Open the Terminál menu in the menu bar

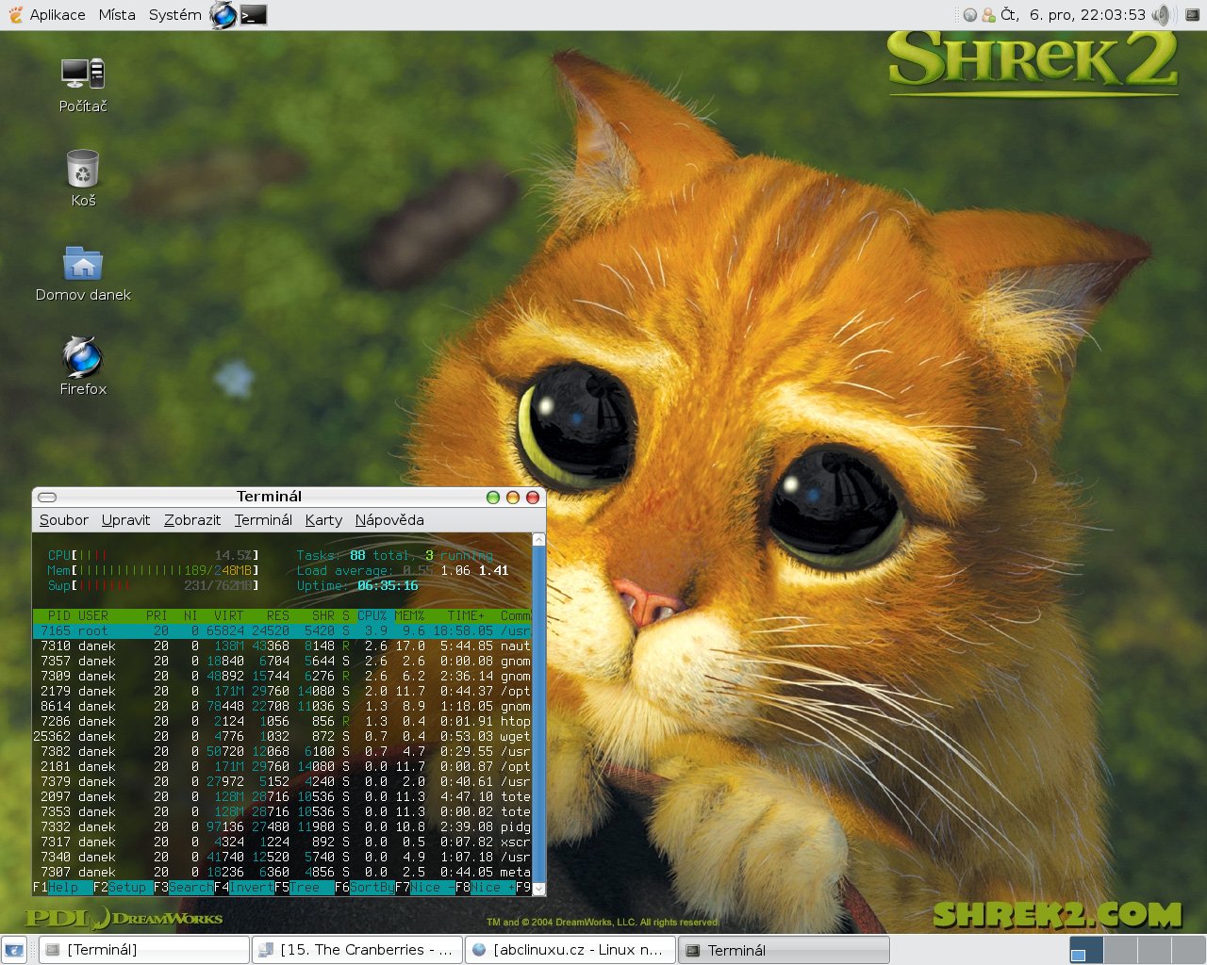click(x=263, y=520)
